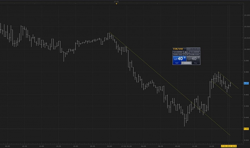Click the Sell label in trade ticket
This screenshot has width=250, height=148.
(177, 63)
